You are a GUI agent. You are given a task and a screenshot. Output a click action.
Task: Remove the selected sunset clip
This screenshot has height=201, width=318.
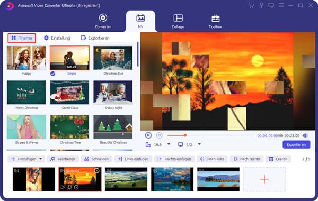tap(97, 171)
